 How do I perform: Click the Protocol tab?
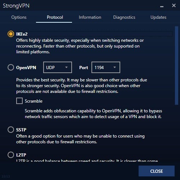click(x=55, y=17)
